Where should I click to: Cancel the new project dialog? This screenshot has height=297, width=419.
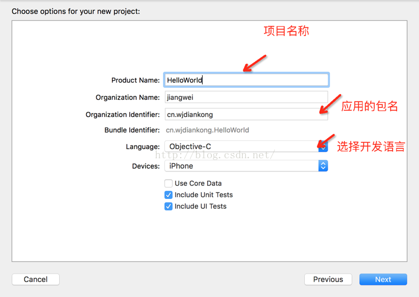pyautogui.click(x=36, y=279)
